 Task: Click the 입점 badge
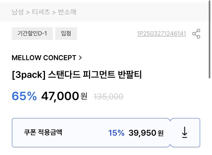(66, 34)
